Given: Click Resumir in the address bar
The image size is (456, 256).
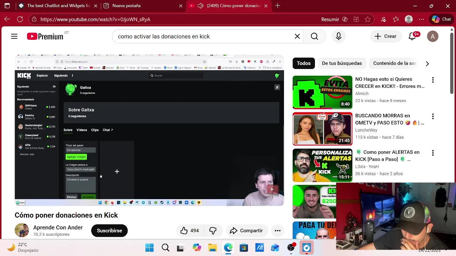Looking at the screenshot, I should point(330,20).
